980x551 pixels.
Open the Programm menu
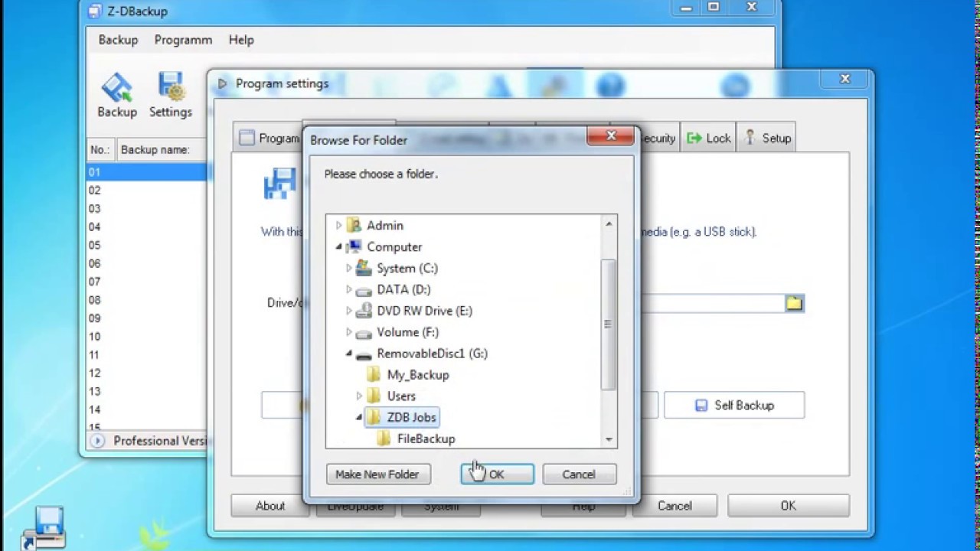[183, 40]
